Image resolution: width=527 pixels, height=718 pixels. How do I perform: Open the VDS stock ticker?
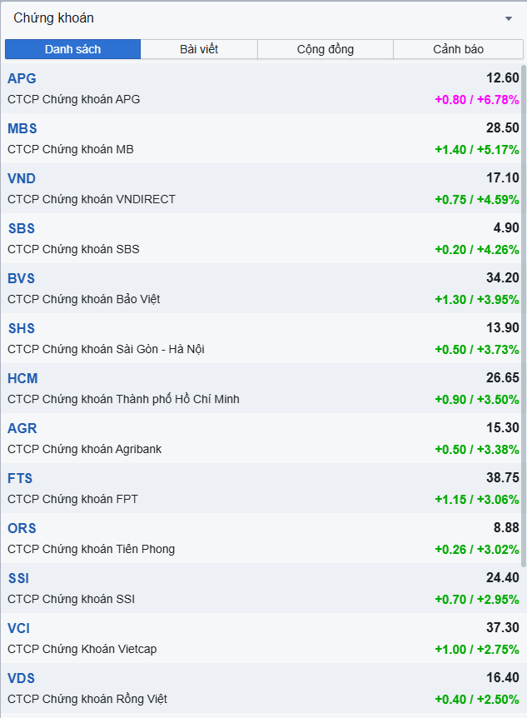pos(22,678)
